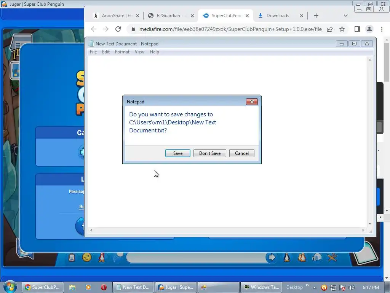This screenshot has height=293, width=390.
Task: Close the Notepad save dialog
Action: coord(252,101)
